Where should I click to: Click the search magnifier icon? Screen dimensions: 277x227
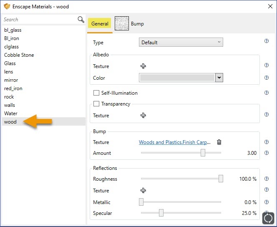coord(81,20)
